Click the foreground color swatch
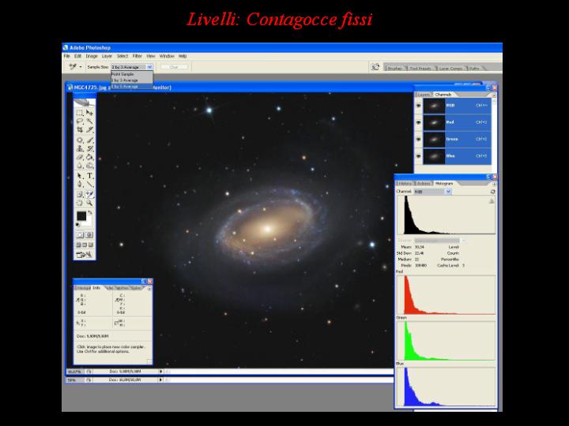The image size is (569, 426). (x=81, y=216)
